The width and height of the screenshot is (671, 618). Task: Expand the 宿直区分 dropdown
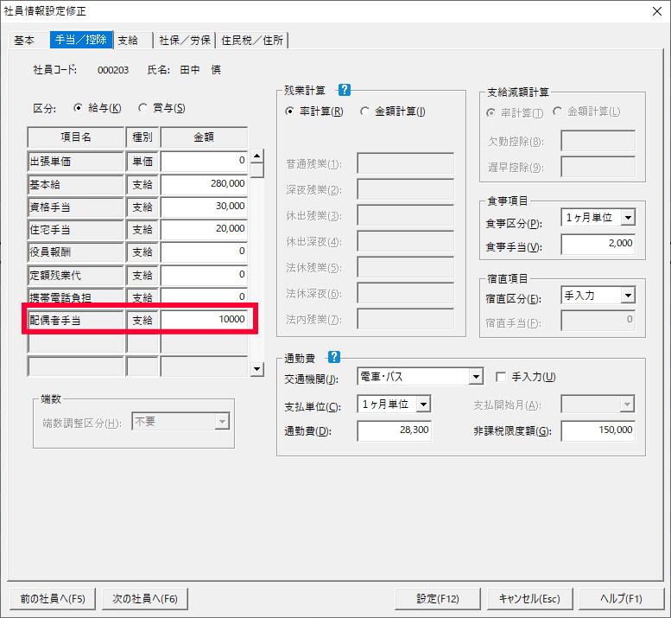[628, 296]
